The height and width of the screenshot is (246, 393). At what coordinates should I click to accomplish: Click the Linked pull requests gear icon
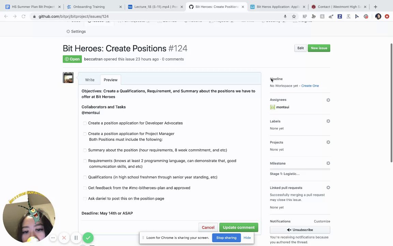[x=328, y=188]
